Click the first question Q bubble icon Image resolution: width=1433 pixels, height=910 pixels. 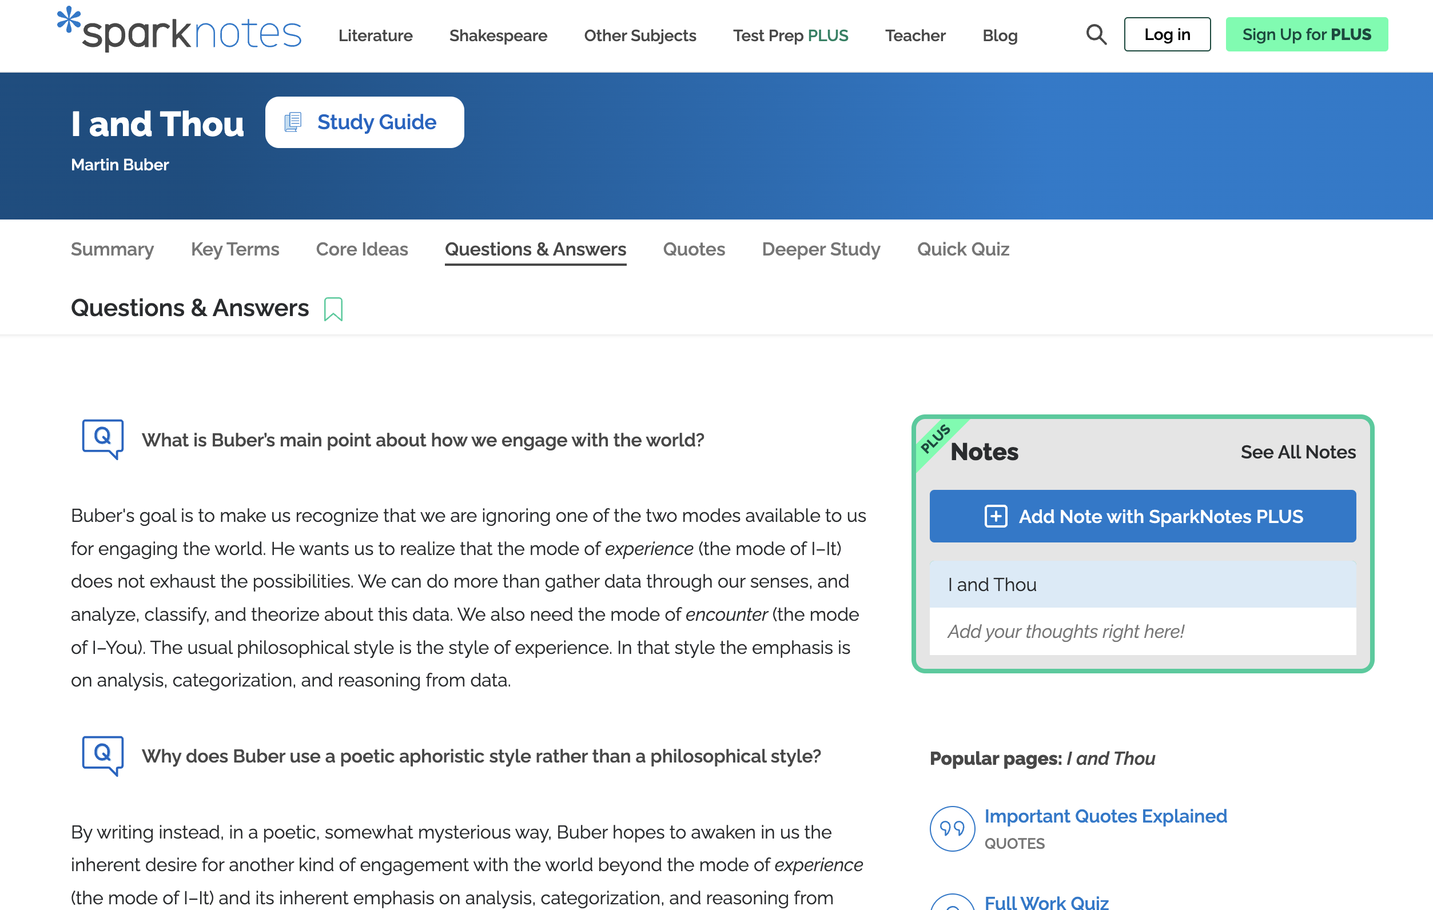tap(102, 438)
